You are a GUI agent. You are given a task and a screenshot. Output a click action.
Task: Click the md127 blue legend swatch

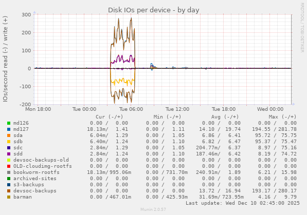click(x=9, y=129)
